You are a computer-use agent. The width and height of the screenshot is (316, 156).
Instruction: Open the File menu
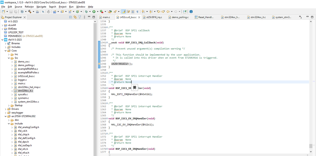point(3,7)
